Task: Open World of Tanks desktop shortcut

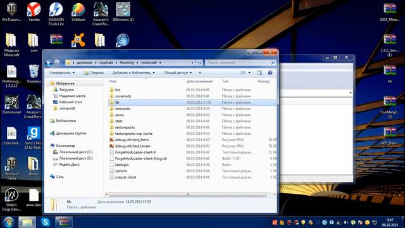Action: tap(11, 168)
